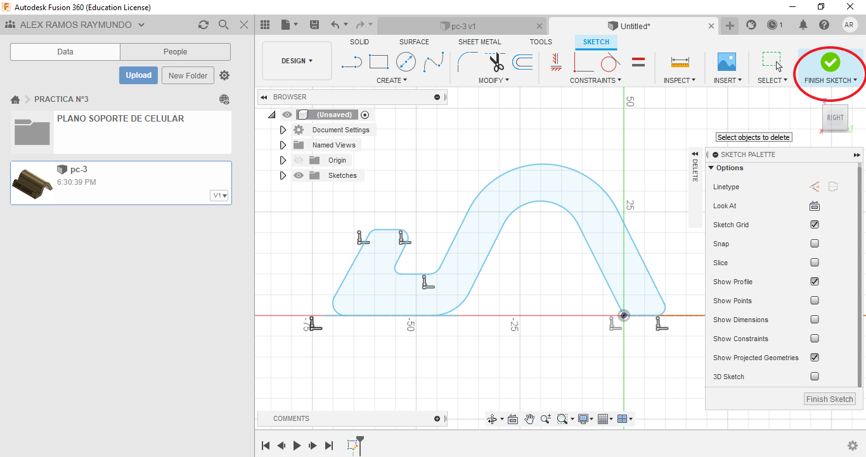This screenshot has width=866, height=457.
Task: Open the Measure inspect tool
Action: pos(680,62)
